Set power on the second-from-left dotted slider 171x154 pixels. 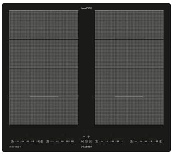coord(62,141)
